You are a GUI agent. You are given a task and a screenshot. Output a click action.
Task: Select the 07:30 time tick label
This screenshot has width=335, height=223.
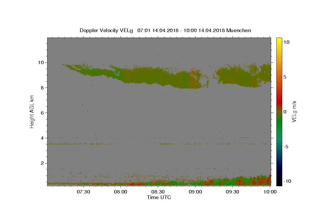pyautogui.click(x=83, y=192)
